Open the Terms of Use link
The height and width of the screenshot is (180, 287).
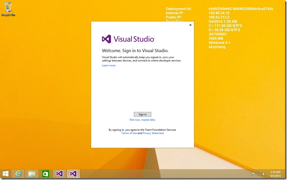point(129,133)
